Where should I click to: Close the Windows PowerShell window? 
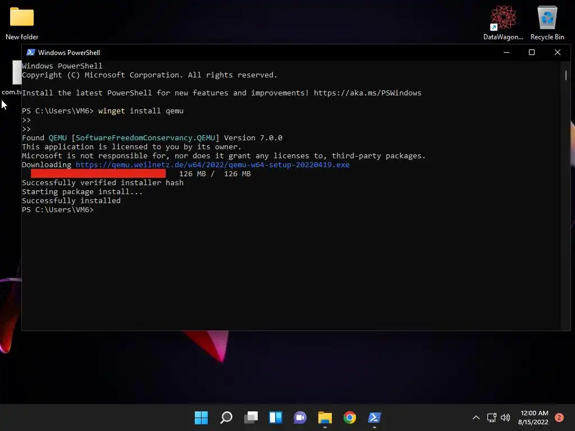click(558, 52)
